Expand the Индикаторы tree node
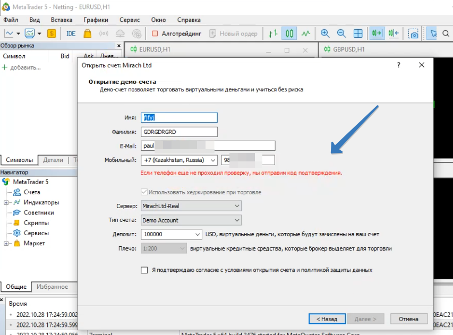The width and height of the screenshot is (453, 335). tap(6, 202)
